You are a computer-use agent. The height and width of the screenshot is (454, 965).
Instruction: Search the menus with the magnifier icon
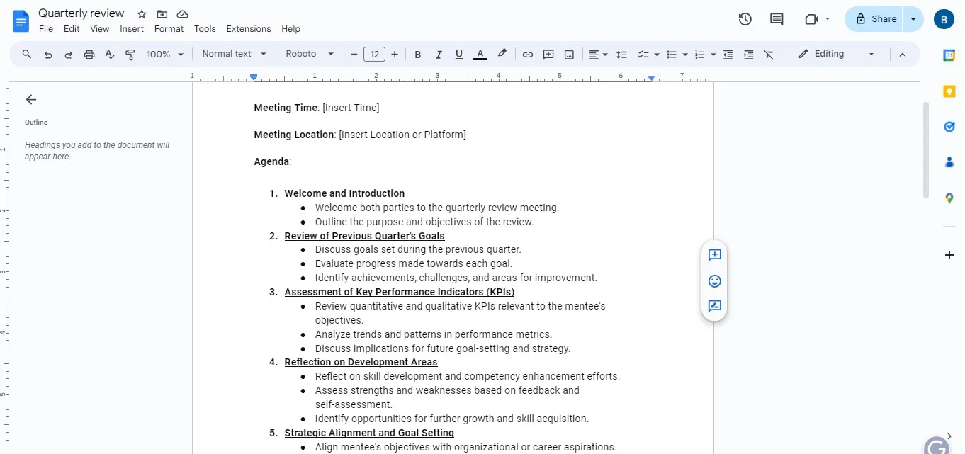(27, 54)
